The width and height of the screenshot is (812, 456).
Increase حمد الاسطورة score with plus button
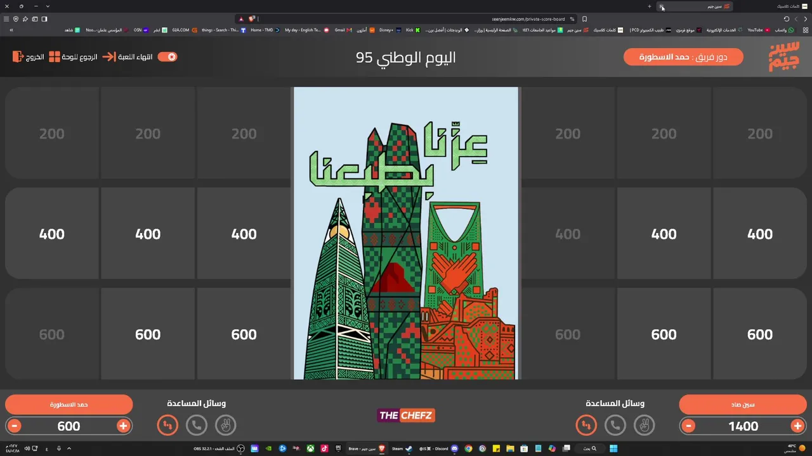(123, 426)
